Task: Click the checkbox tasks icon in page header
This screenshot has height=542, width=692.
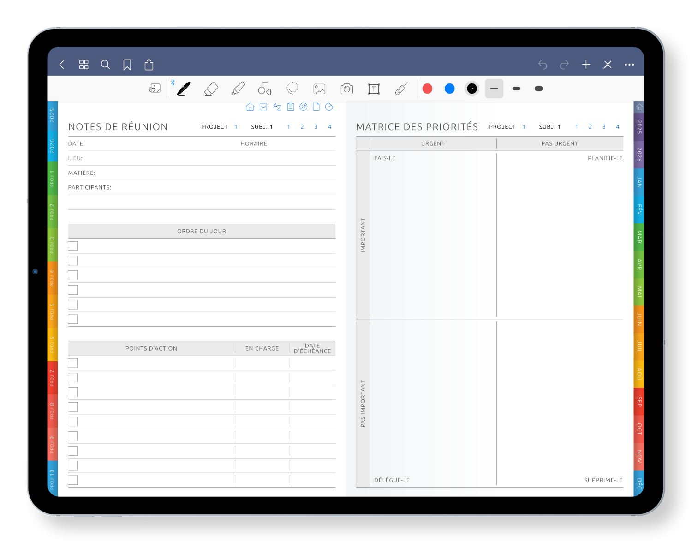Action: (263, 107)
